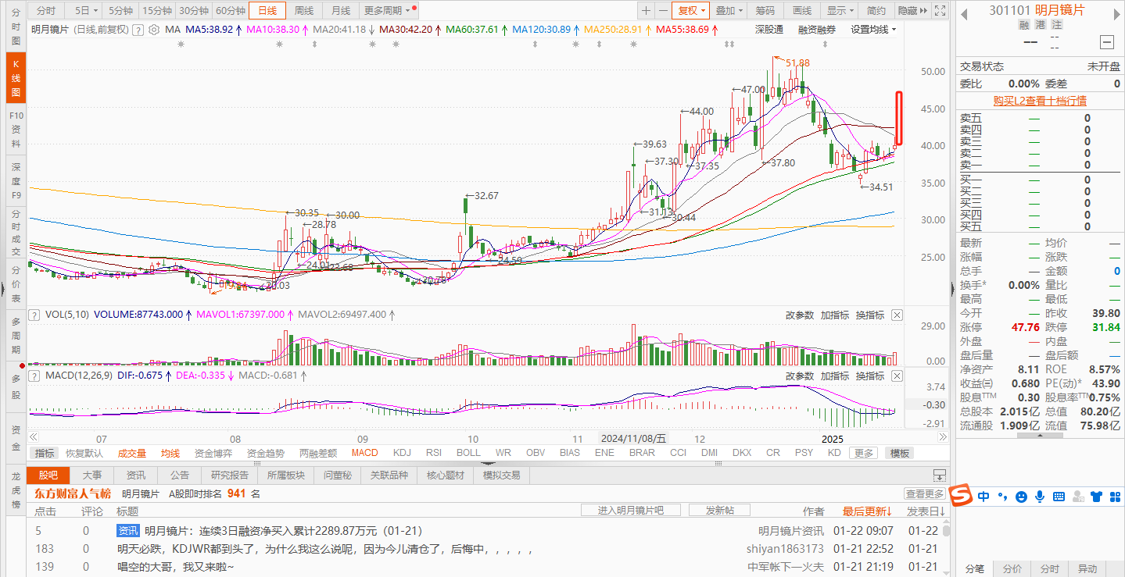
Task: Toggle 筹码 chip distribution panel
Action: click(x=765, y=10)
